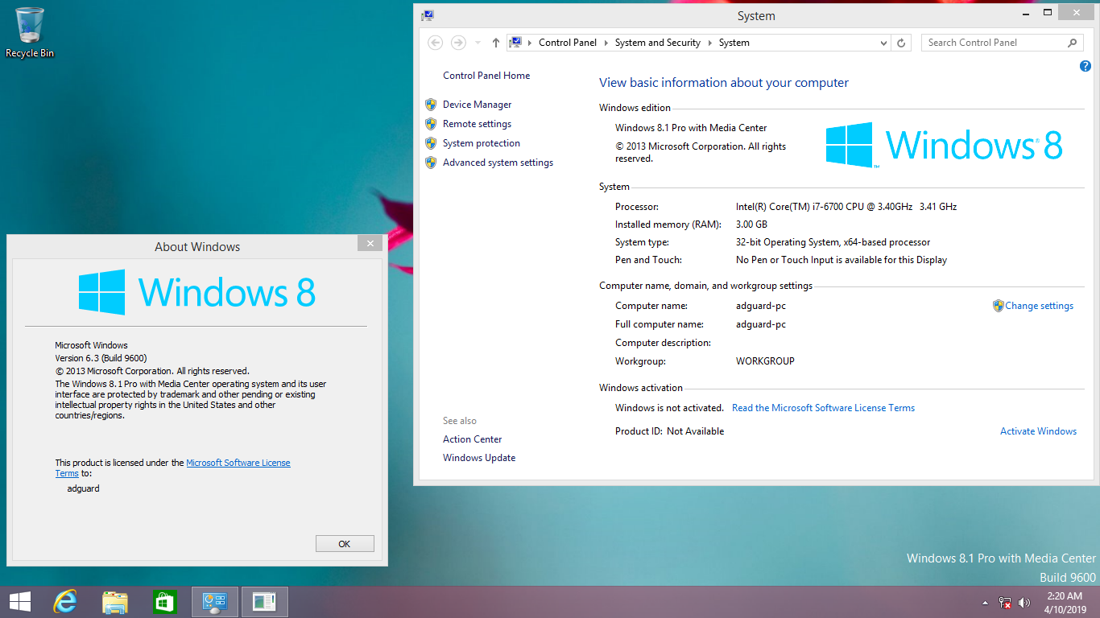Open Remote settings link
Image resolution: width=1100 pixels, height=618 pixels.
[x=477, y=124]
